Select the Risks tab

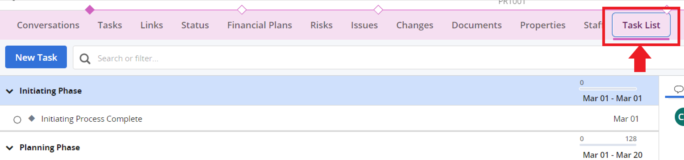(x=321, y=25)
